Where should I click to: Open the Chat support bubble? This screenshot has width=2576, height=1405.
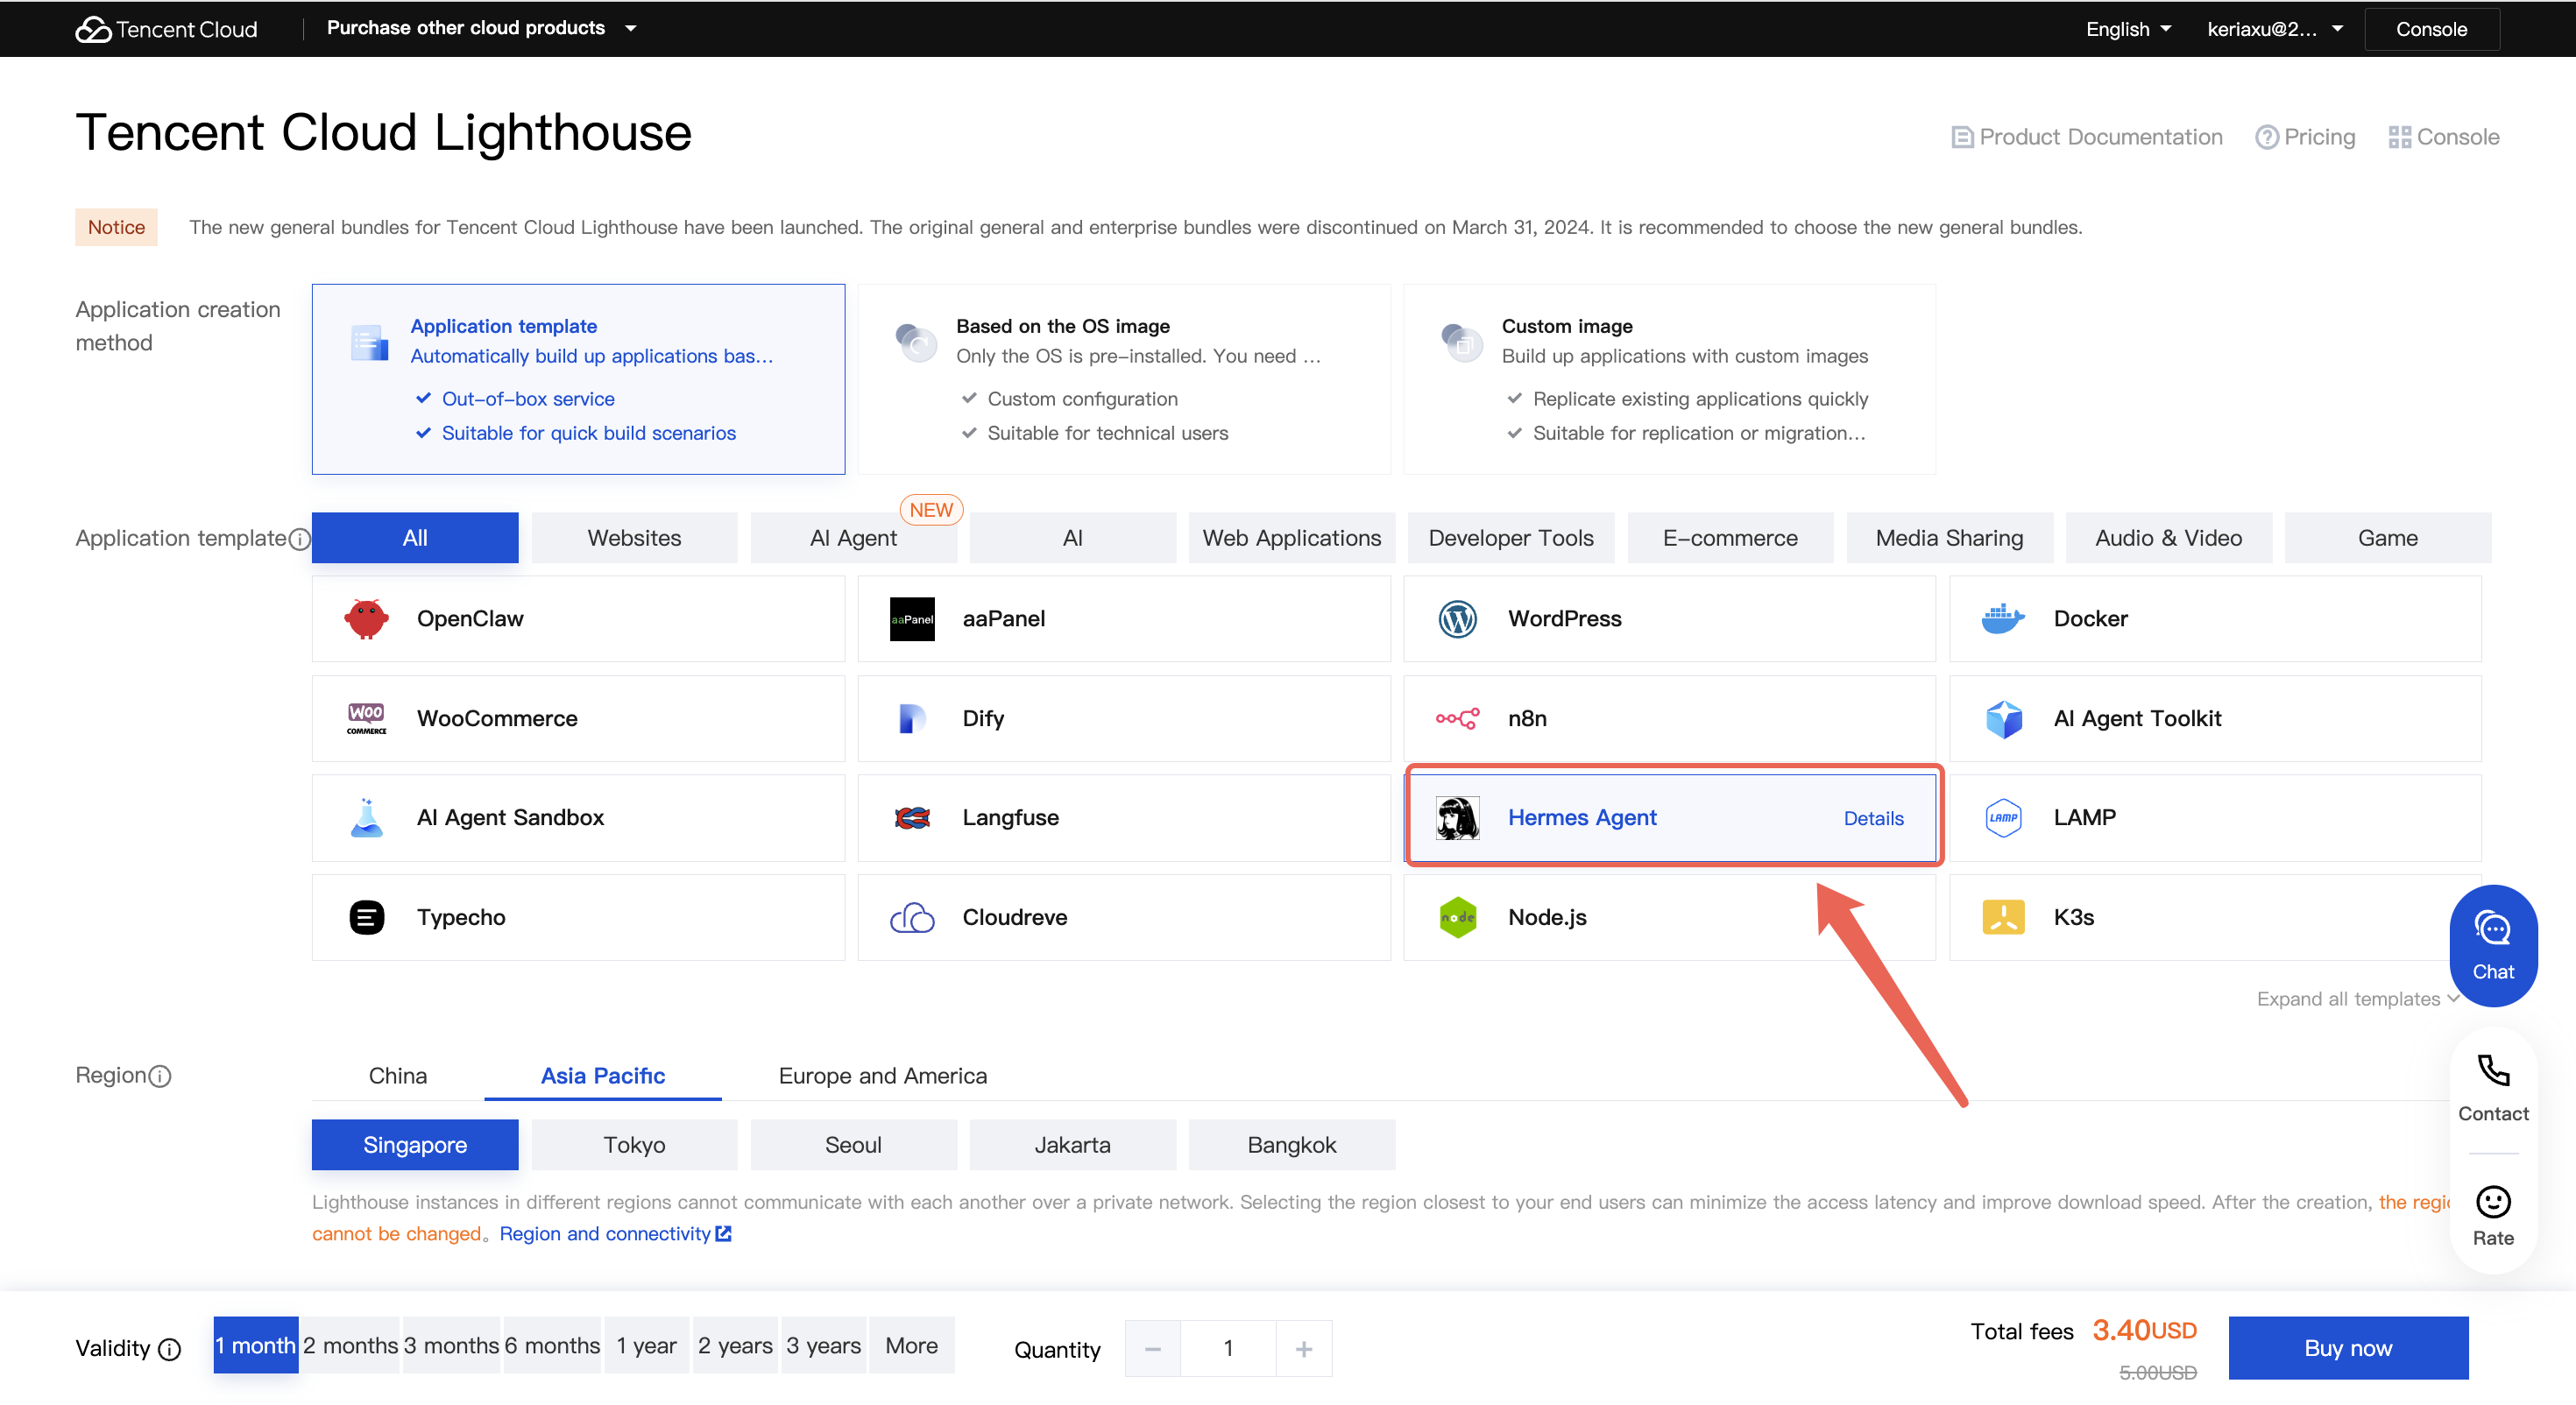point(2491,945)
